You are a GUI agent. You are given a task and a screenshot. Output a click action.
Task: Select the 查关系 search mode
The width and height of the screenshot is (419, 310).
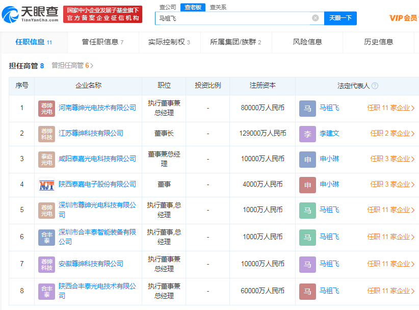click(218, 7)
